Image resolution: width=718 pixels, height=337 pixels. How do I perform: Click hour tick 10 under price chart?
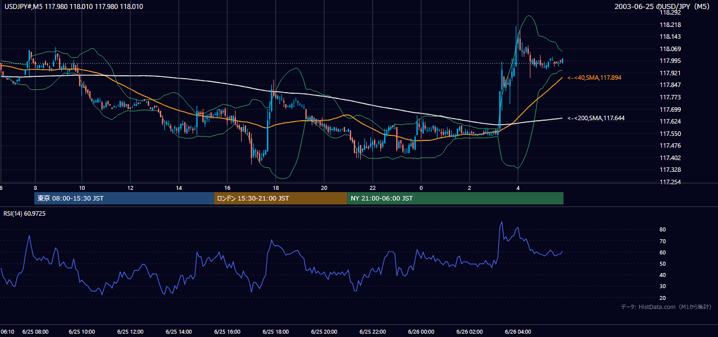click(82, 188)
